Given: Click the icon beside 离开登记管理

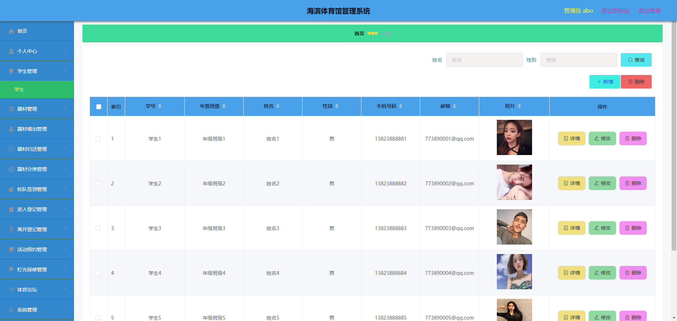Looking at the screenshot, I should 11,230.
